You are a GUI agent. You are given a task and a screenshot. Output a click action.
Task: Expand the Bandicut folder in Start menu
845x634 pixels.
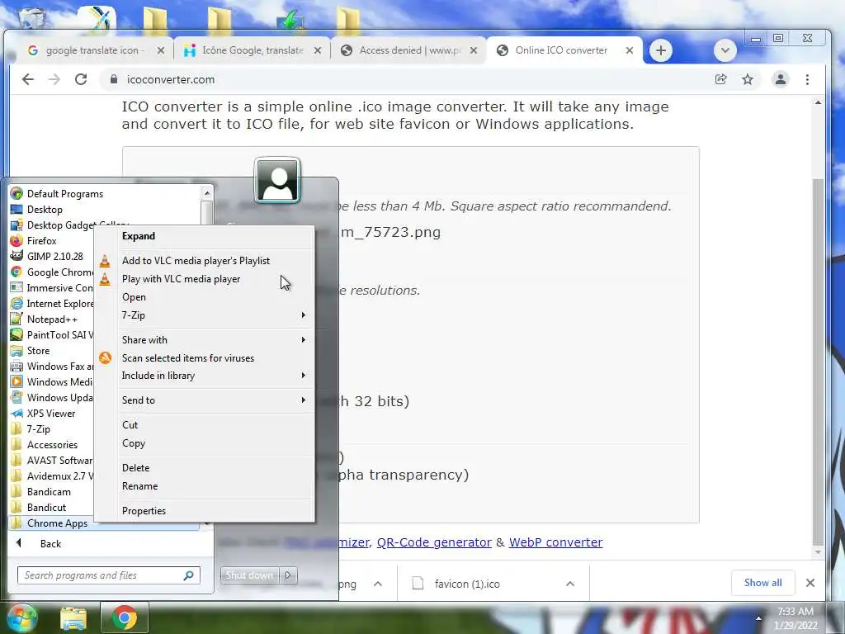point(52,508)
